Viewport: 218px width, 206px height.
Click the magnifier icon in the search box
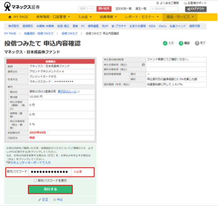[x=153, y=9]
